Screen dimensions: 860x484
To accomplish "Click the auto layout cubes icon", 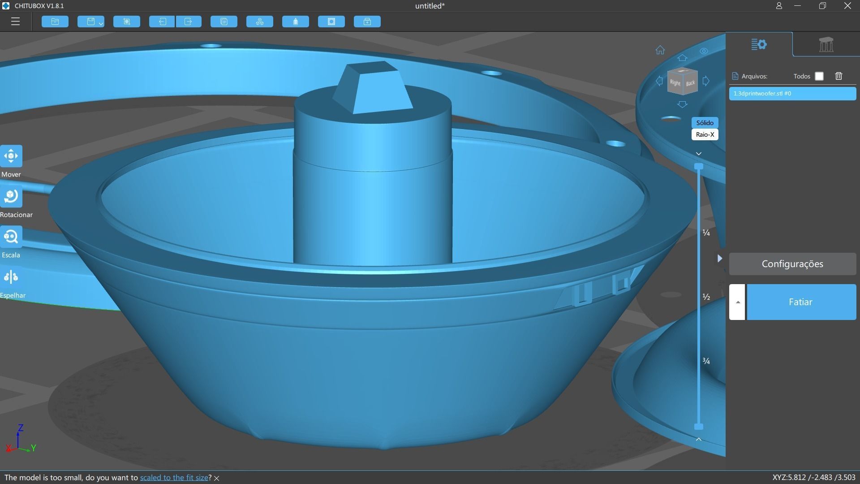I will coord(260,22).
